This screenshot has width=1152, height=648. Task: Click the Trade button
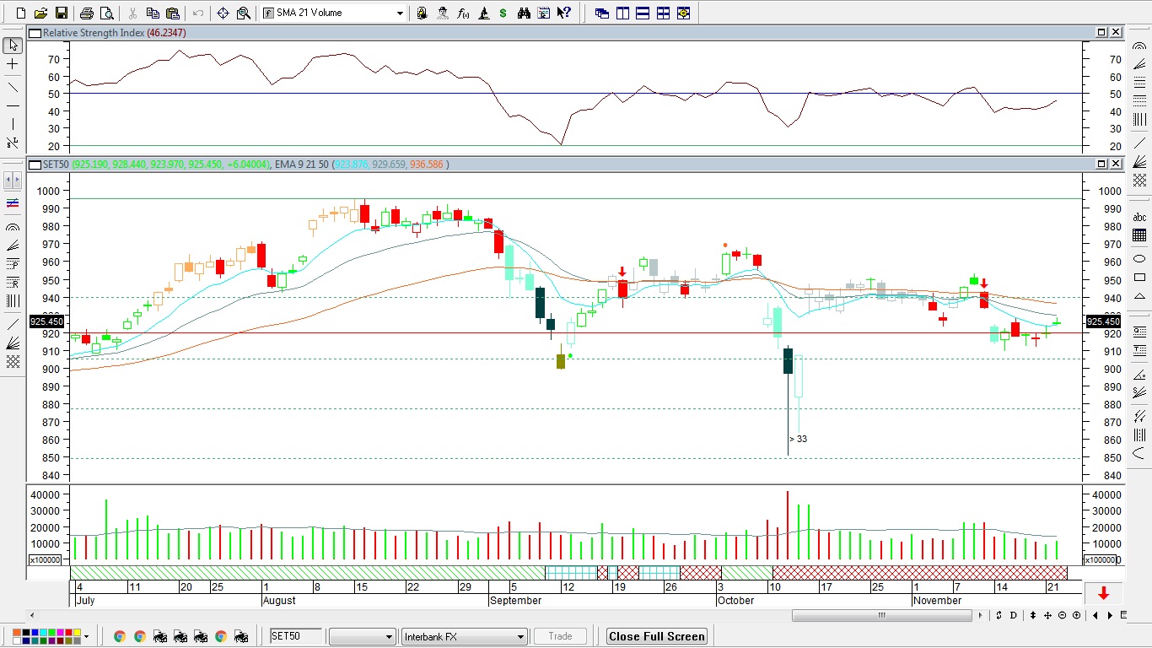point(560,636)
